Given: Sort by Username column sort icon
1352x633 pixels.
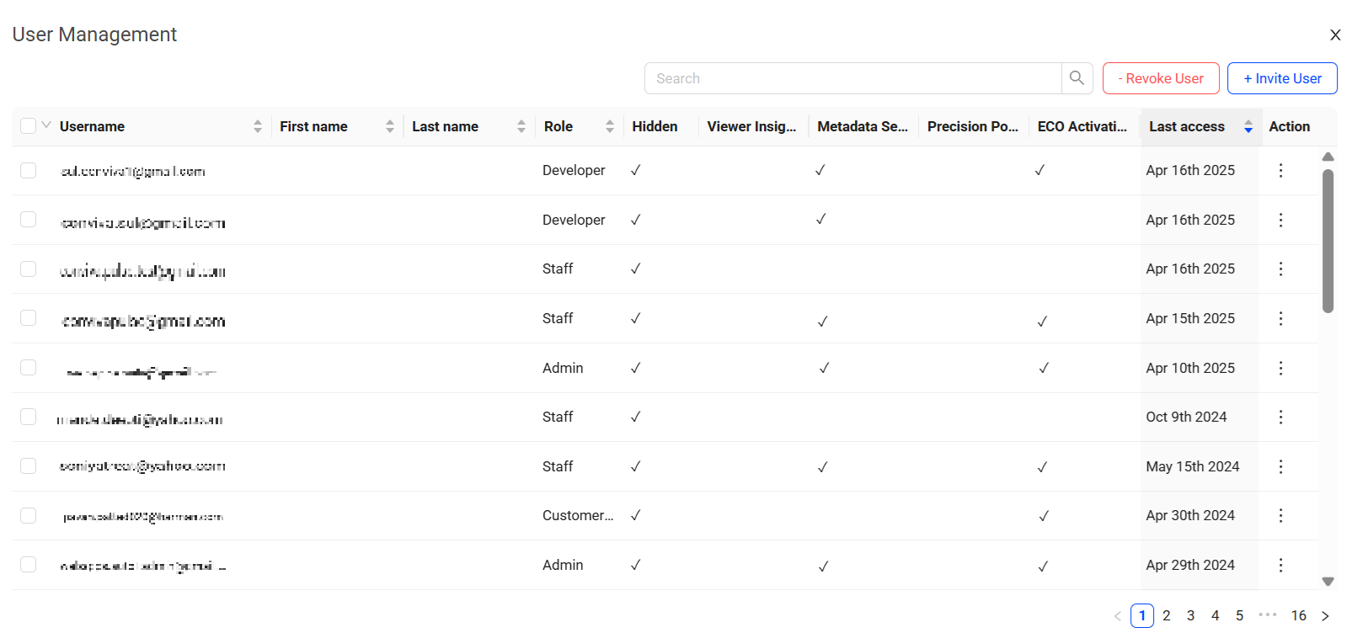Looking at the screenshot, I should tap(258, 126).
